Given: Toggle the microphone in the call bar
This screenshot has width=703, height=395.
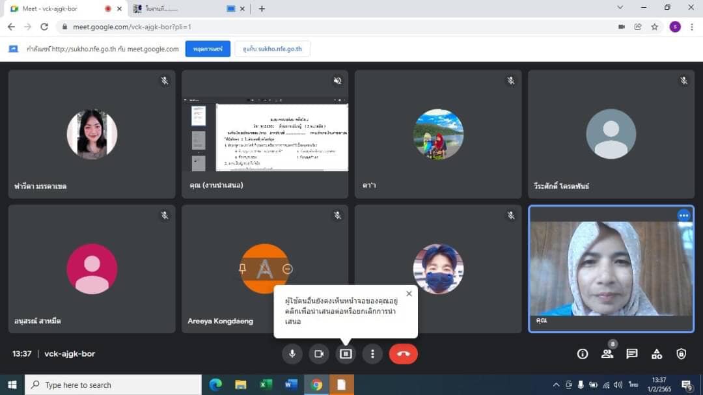Looking at the screenshot, I should [292, 354].
